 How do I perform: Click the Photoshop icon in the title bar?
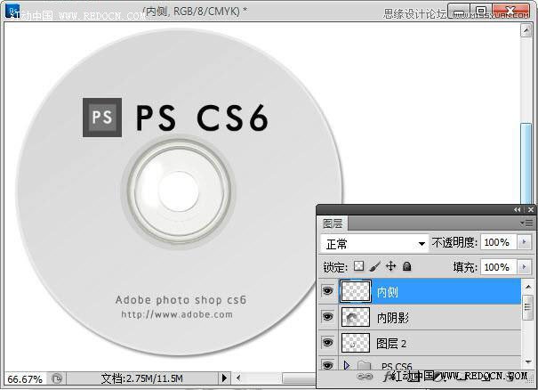click(x=12, y=11)
